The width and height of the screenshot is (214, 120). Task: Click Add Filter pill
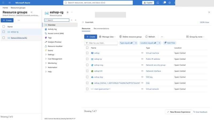pyautogui.click(x=170, y=43)
